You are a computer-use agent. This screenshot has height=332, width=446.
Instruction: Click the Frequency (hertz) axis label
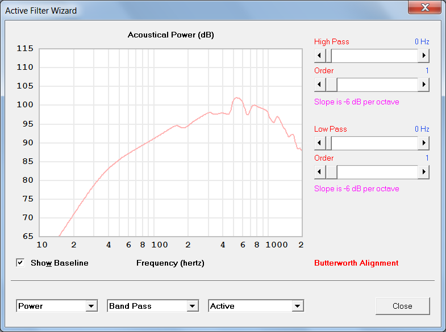(170, 263)
